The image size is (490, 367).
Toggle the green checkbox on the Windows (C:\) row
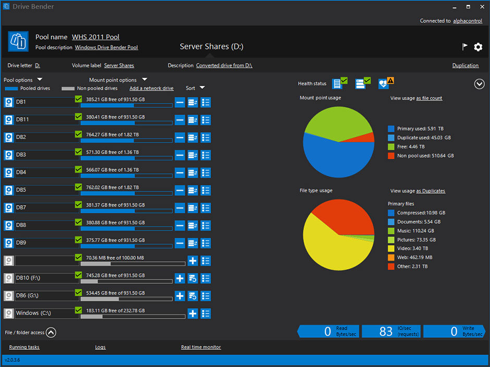tap(78, 310)
